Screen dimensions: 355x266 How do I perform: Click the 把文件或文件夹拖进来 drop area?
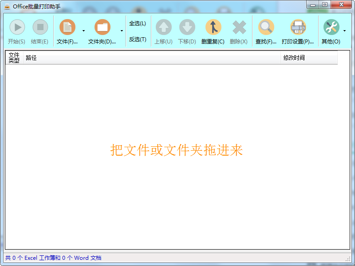pos(177,151)
